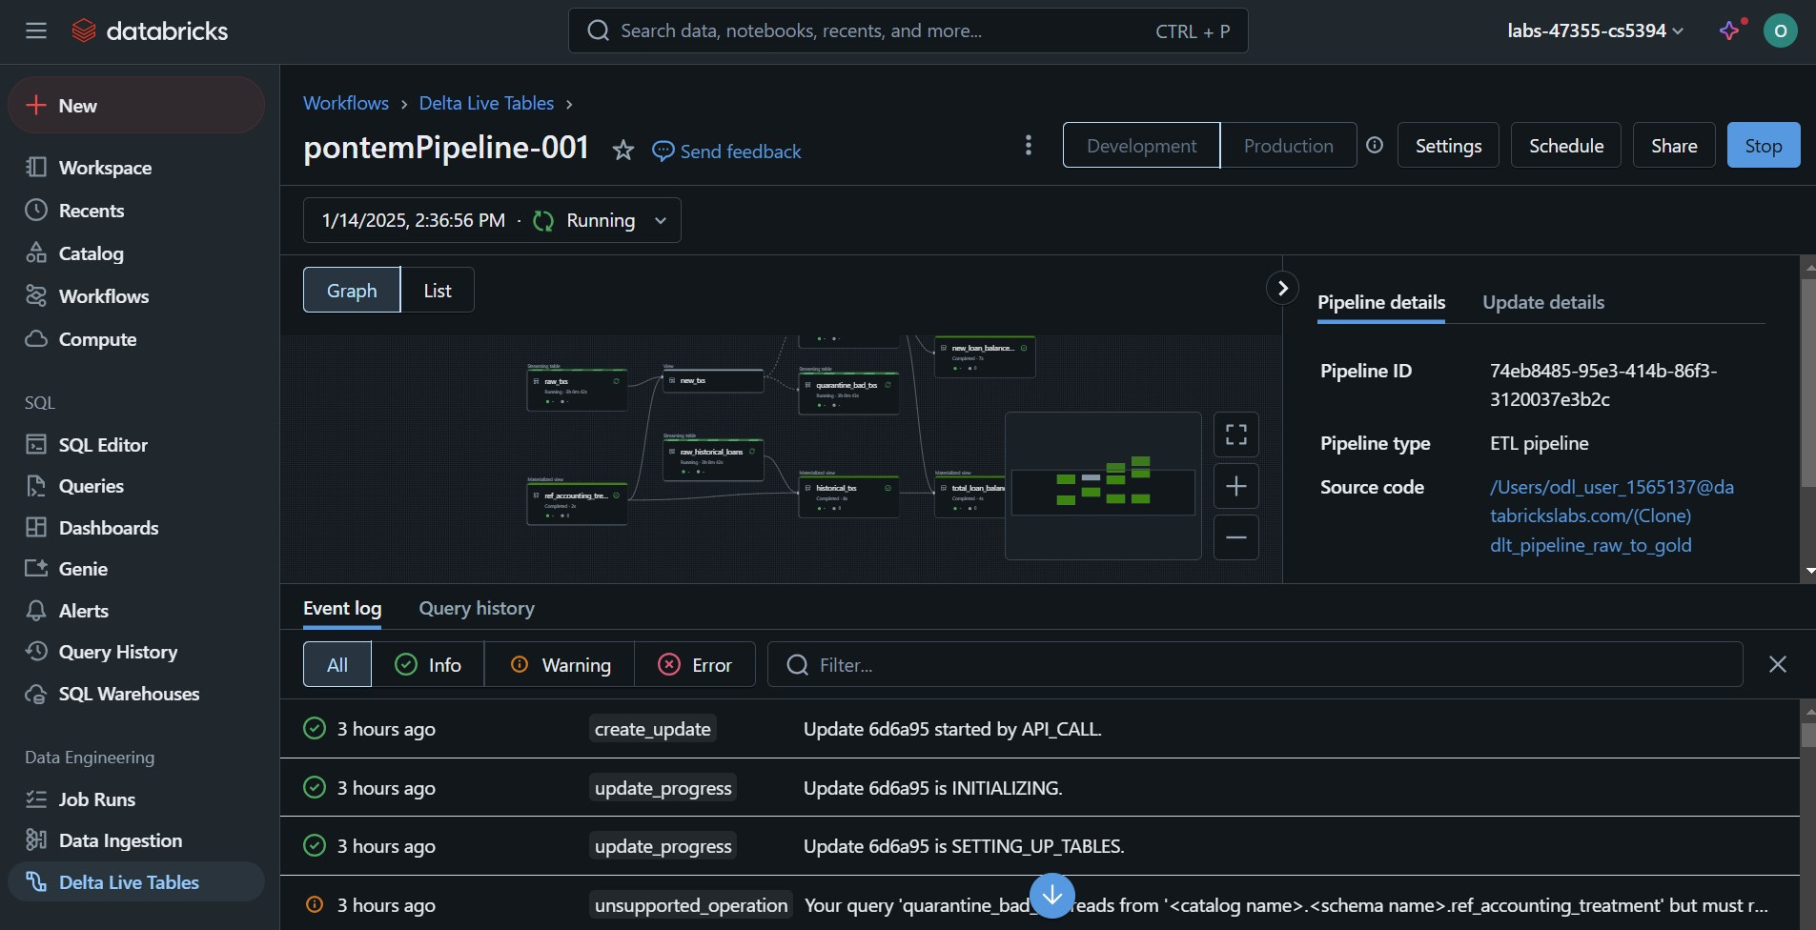
Task: Open Query History in sidebar
Action: [136, 652]
